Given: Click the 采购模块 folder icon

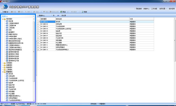Looking at the screenshot, I should coord(5,63).
